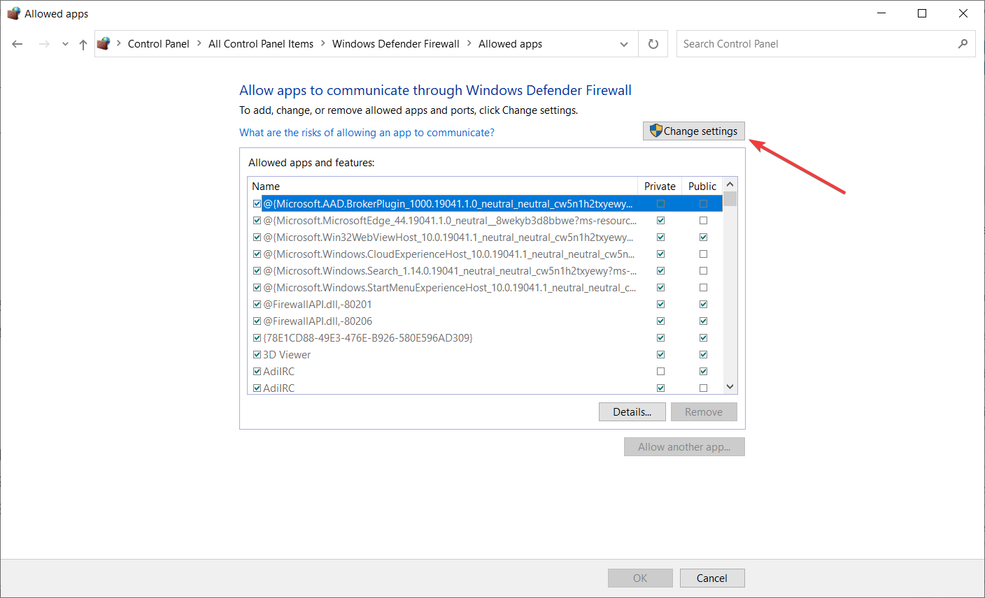Maximize the Allowed apps window

(x=922, y=13)
